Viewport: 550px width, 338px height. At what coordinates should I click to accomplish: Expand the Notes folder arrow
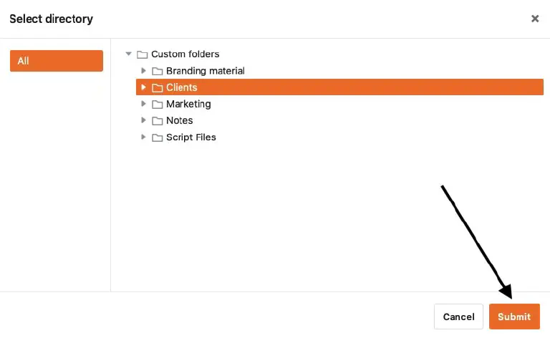point(143,120)
